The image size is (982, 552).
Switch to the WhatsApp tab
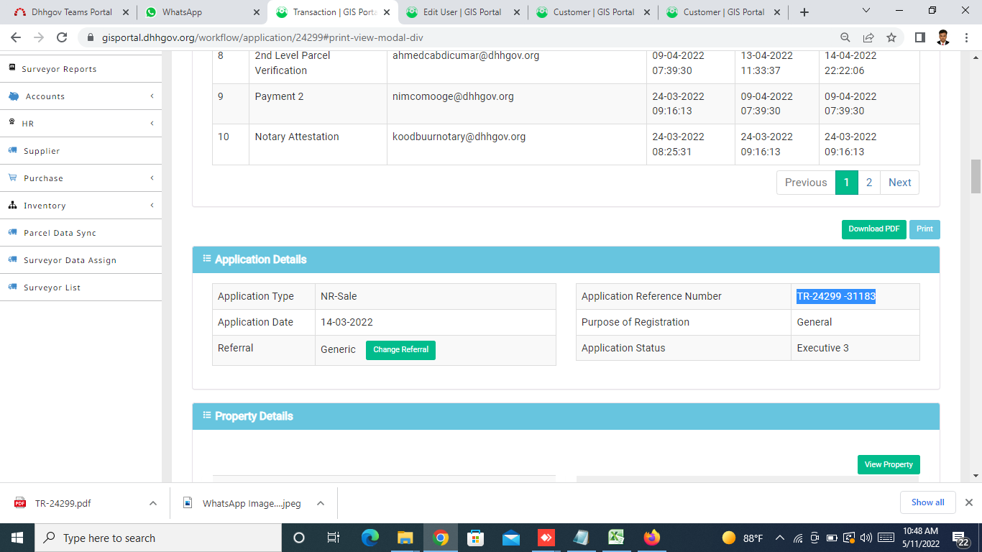tap(201, 12)
